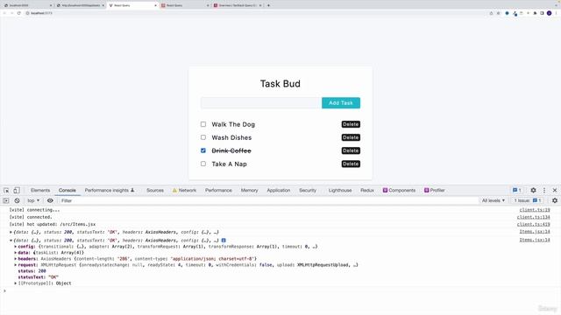The height and width of the screenshot is (315, 561).
Task: Expand the data taskList property
Action: pos(16,253)
